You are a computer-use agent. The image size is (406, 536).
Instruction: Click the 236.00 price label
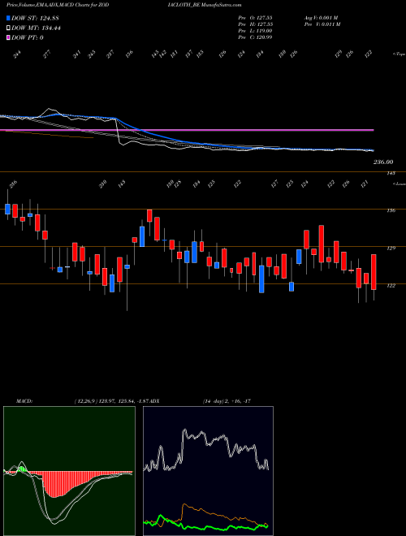coord(383,162)
